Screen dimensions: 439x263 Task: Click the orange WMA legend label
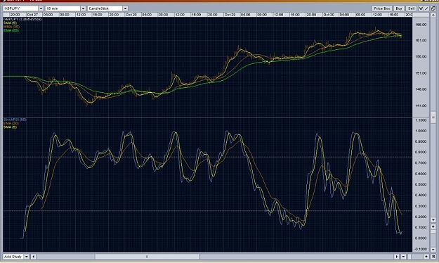pos(11,27)
